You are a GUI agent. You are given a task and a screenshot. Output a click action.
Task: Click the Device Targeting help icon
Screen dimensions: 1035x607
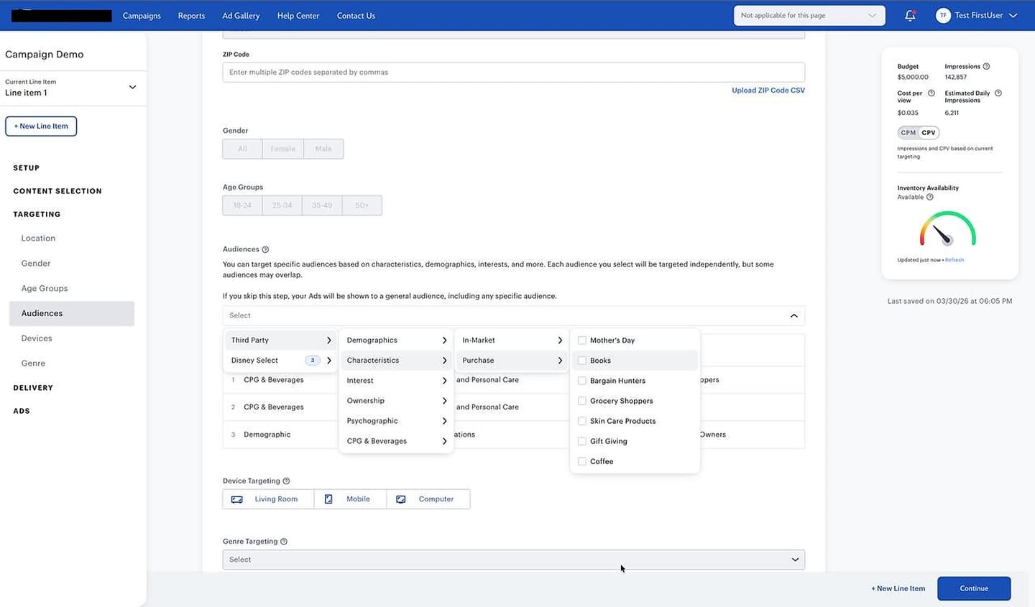point(286,481)
